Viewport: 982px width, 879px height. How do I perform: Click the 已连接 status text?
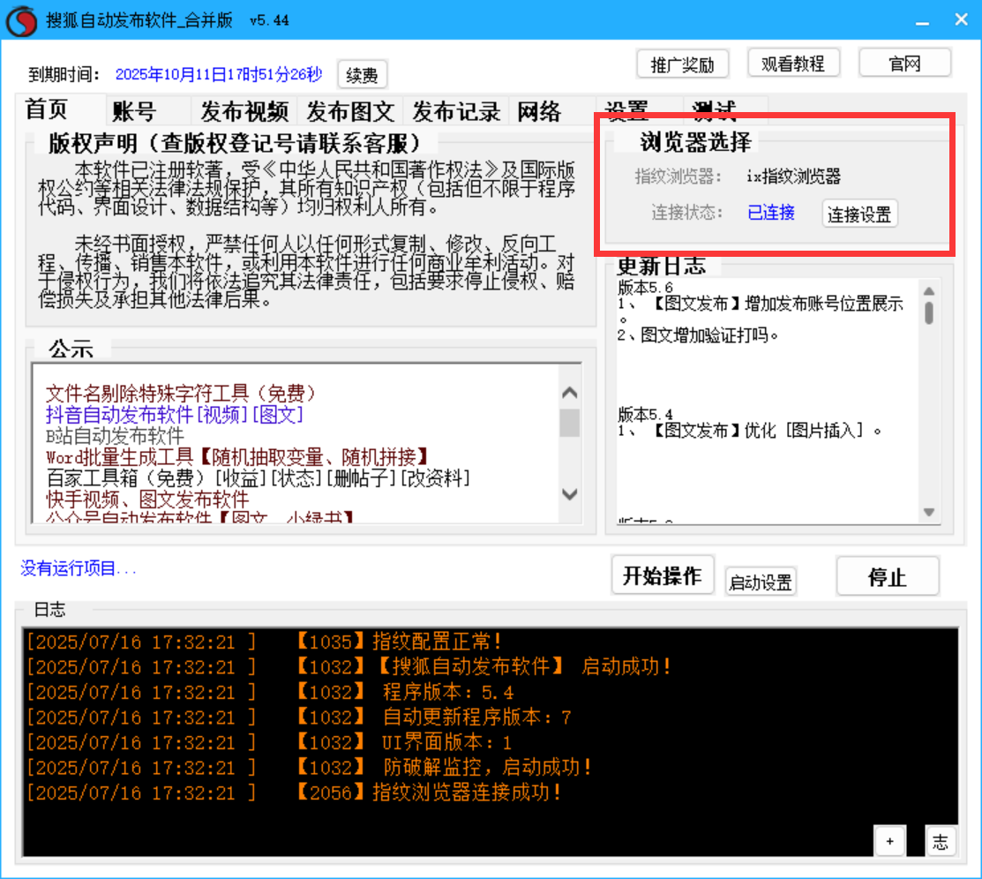771,213
